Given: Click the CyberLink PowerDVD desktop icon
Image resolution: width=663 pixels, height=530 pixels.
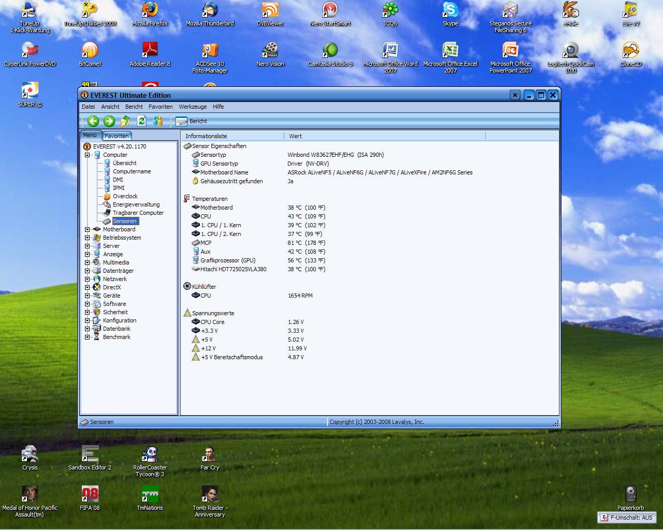Looking at the screenshot, I should pos(30,54).
